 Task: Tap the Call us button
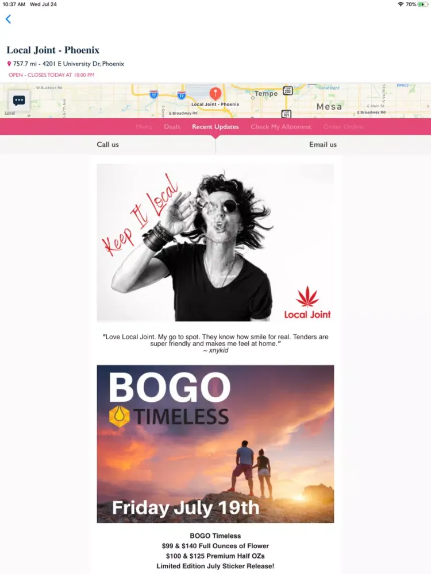pyautogui.click(x=108, y=145)
